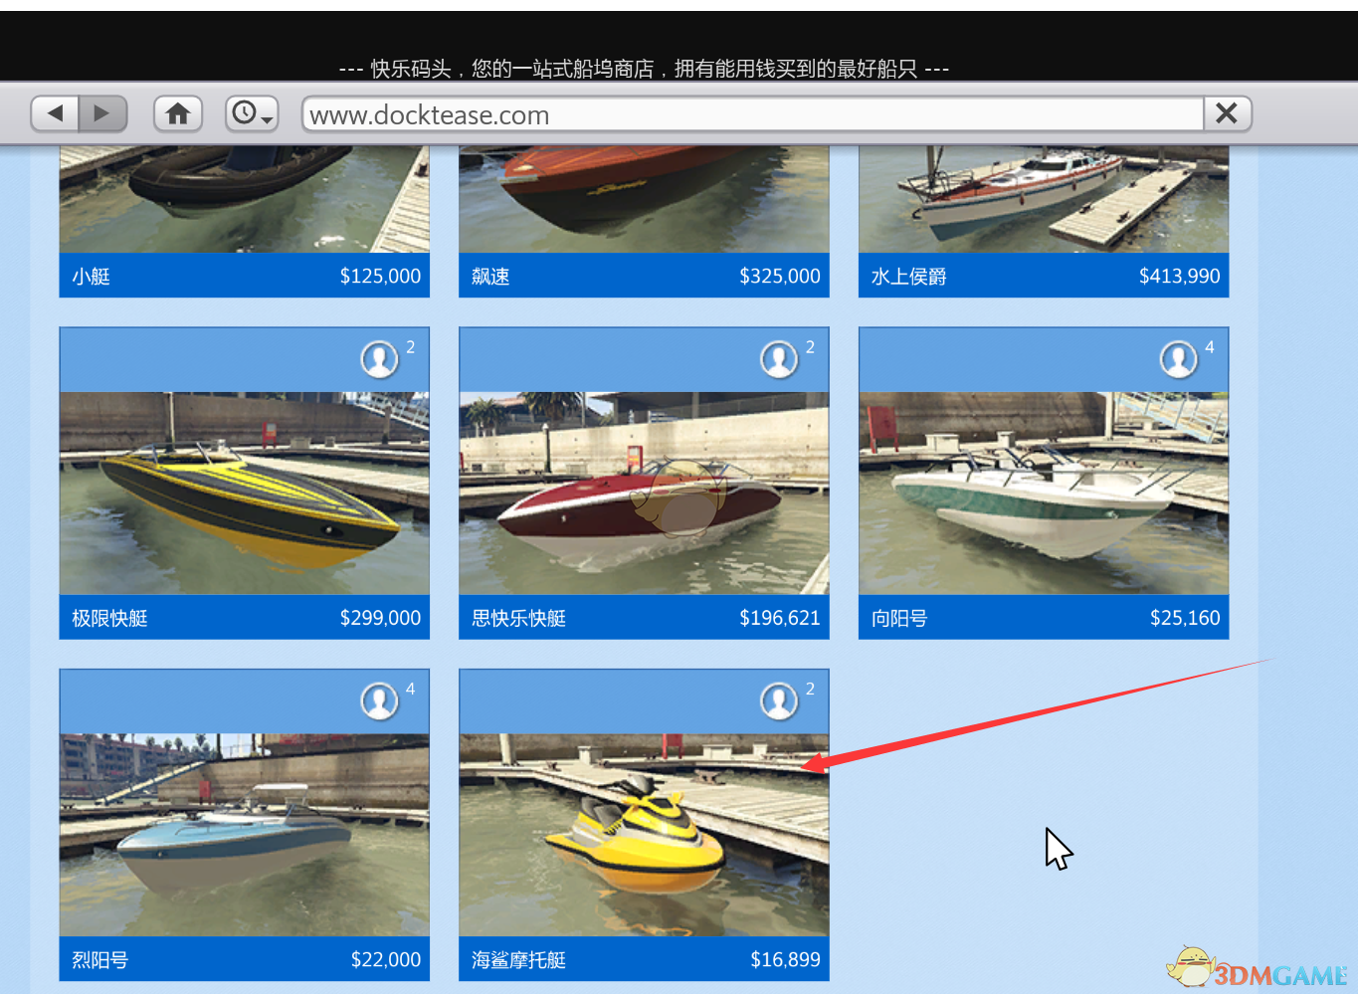Click the 快乐码头 site tagline header
This screenshot has height=994, width=1358.
click(644, 69)
